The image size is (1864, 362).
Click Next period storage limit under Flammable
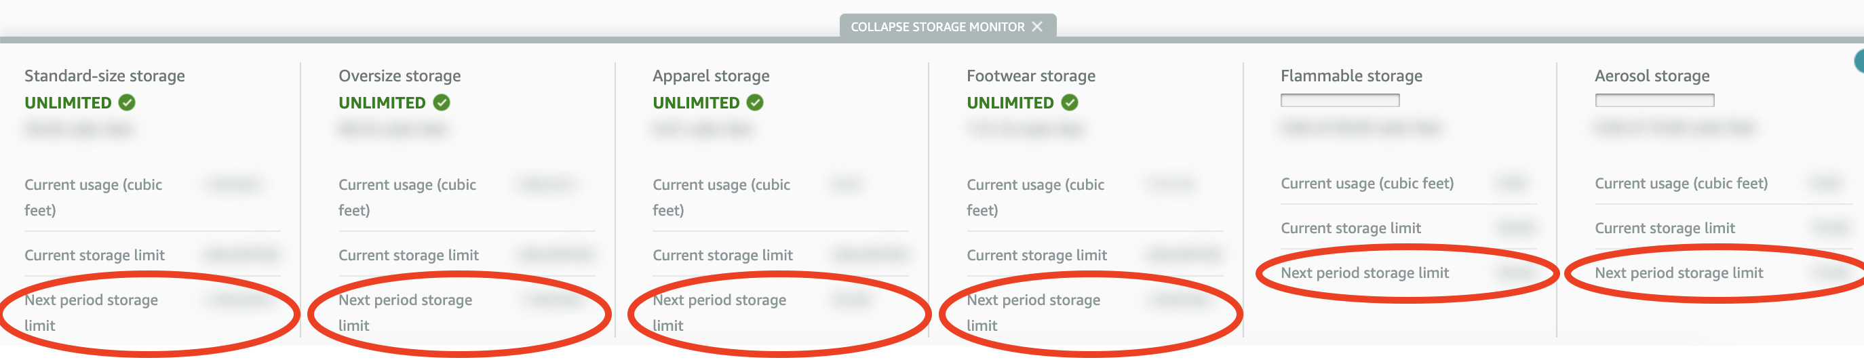coord(1364,273)
